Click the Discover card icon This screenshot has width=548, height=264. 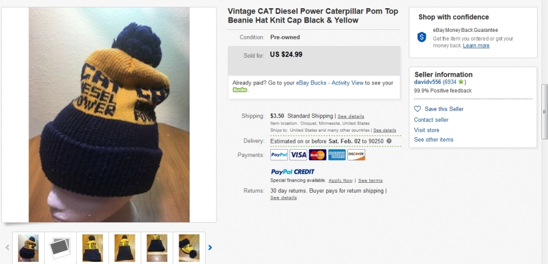pyautogui.click(x=356, y=155)
